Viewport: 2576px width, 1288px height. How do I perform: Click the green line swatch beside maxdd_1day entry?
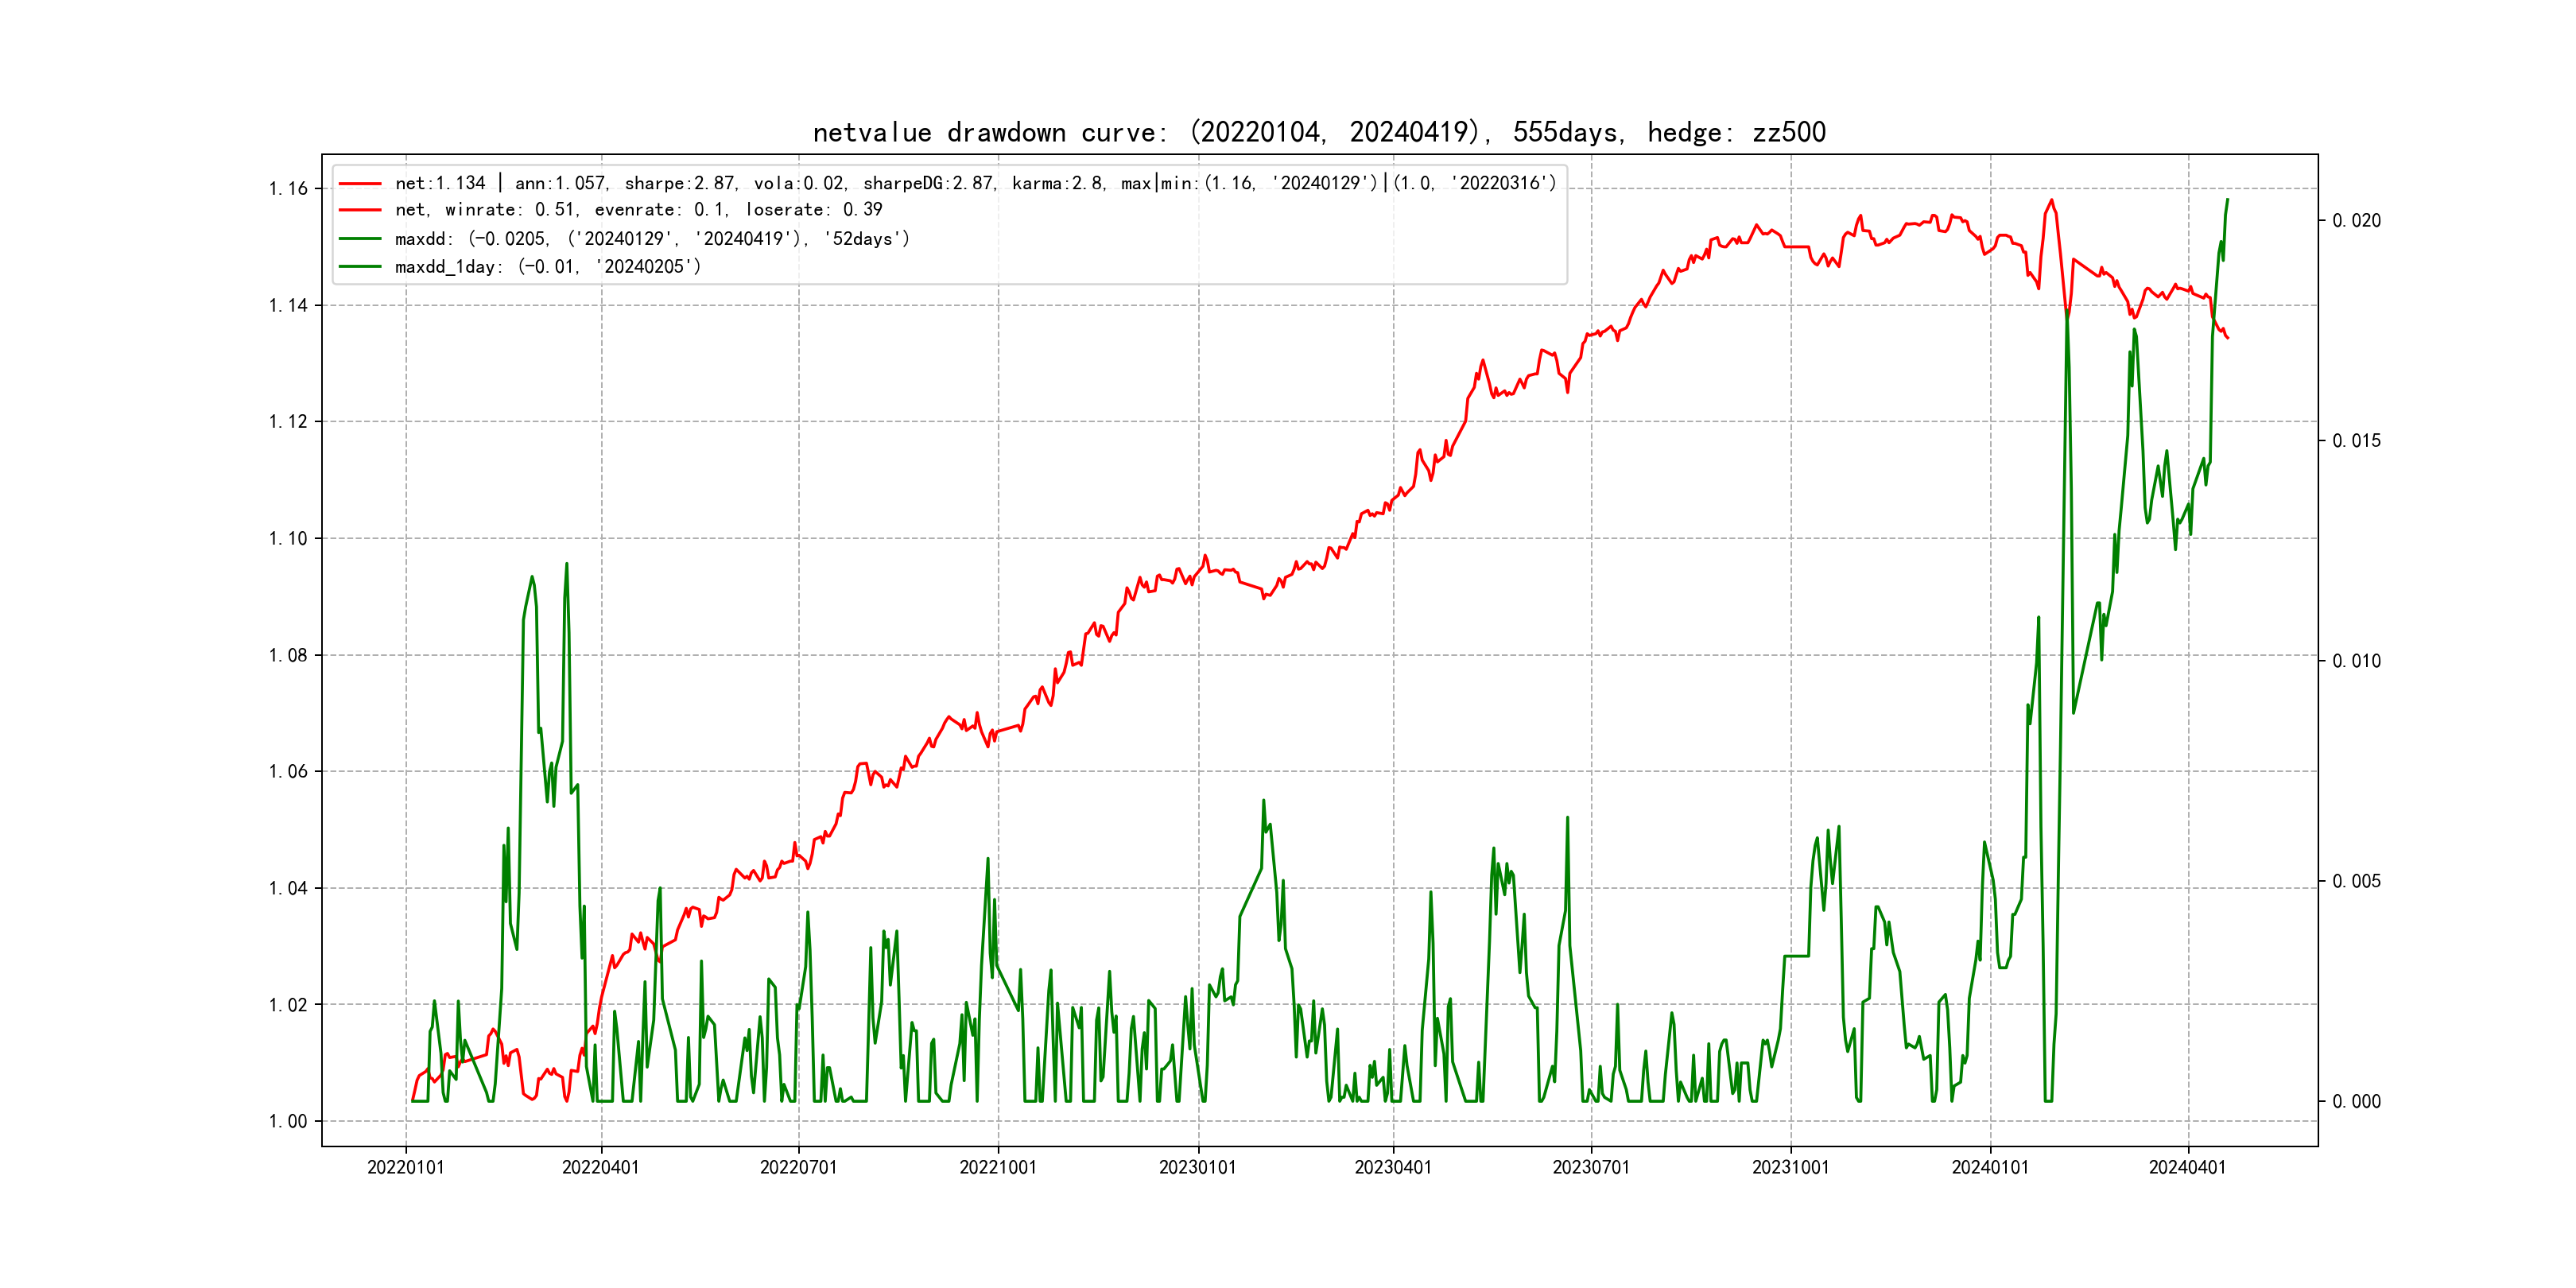(x=360, y=267)
